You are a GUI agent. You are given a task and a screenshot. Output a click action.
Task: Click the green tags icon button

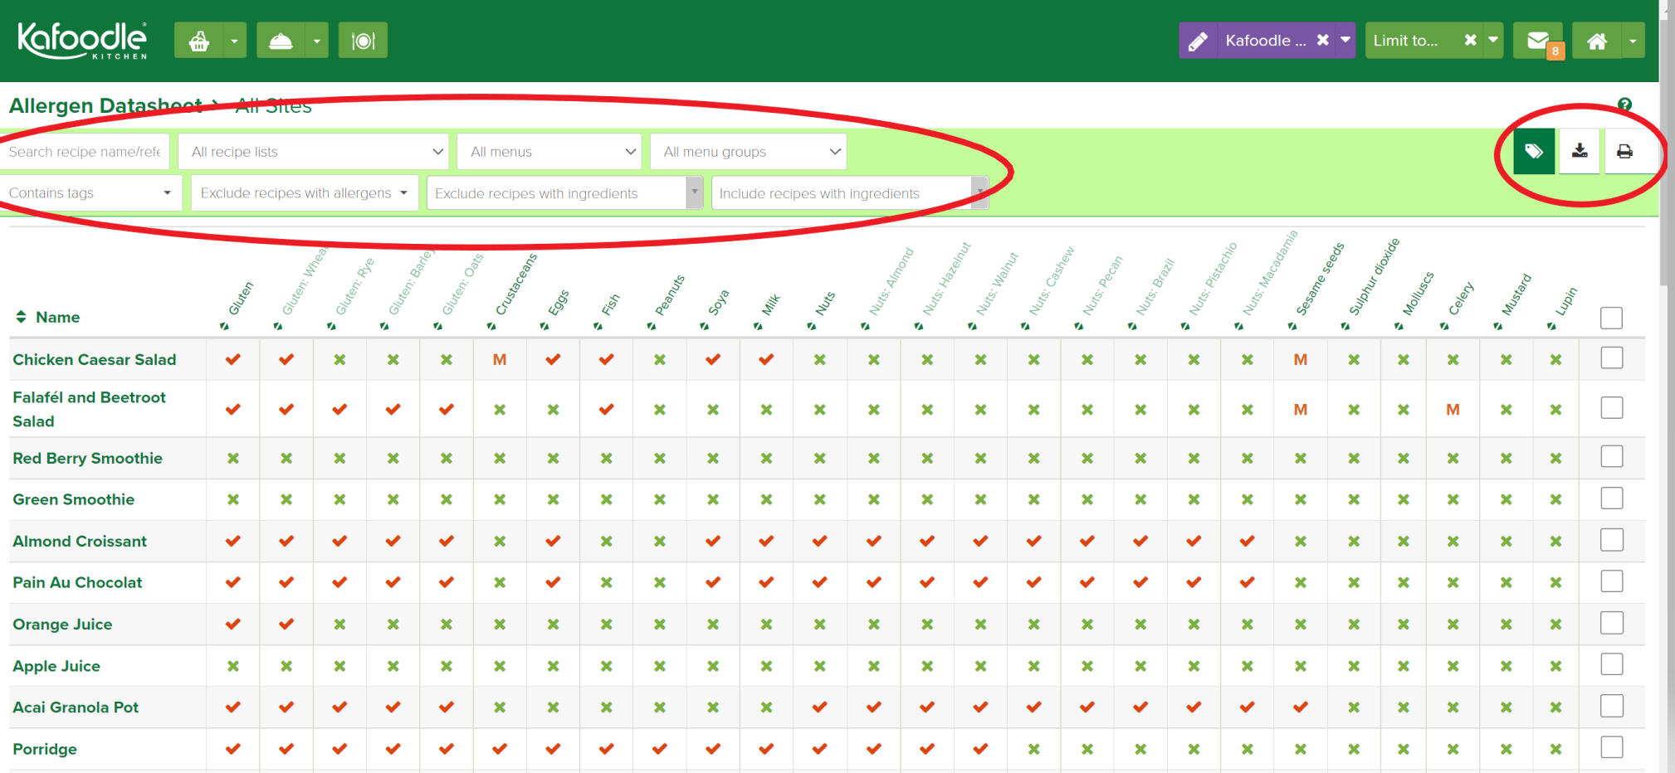1534,152
